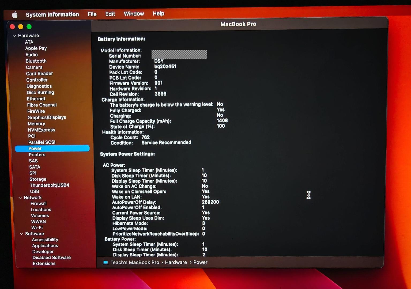Select Developer under Software
This screenshot has height=289, width=411.
coord(43,252)
